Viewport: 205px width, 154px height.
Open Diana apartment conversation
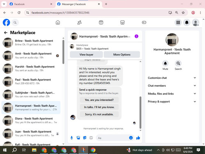(x=31, y=120)
